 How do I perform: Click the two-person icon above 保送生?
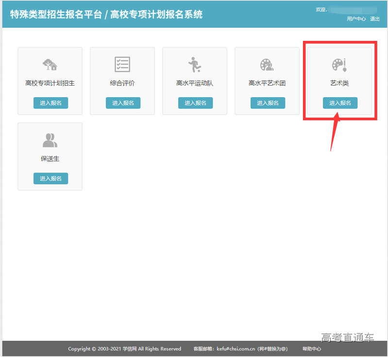pyautogui.click(x=50, y=140)
